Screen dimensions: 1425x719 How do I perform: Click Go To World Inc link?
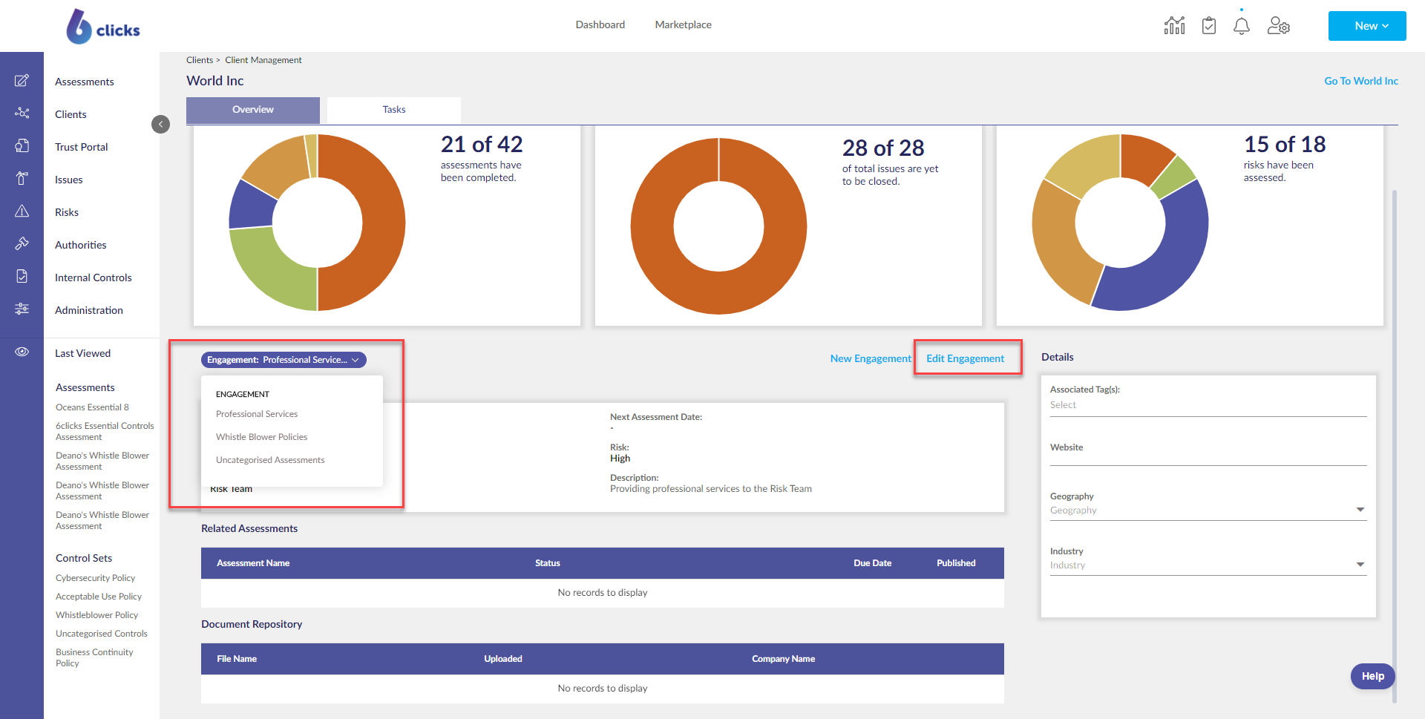click(1361, 81)
